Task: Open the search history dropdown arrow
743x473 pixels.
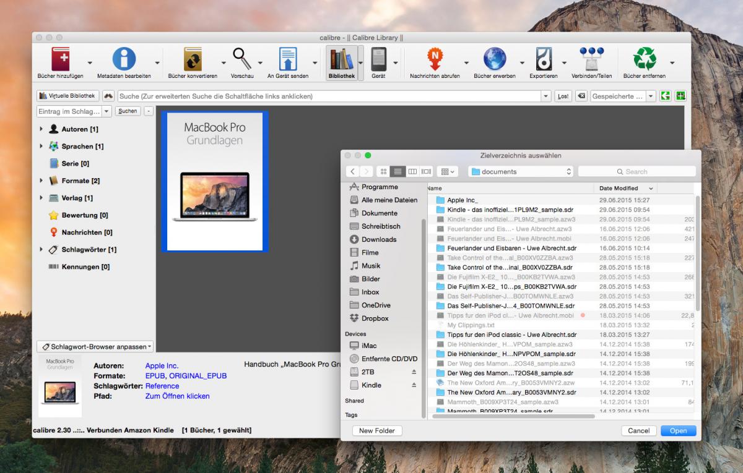Action: (545, 96)
